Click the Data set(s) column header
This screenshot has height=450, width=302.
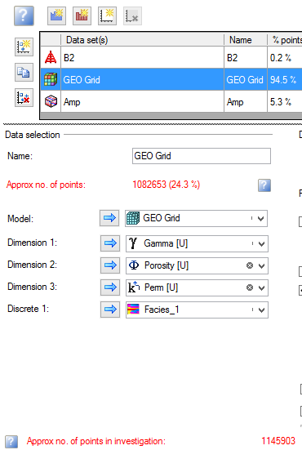(x=142, y=40)
